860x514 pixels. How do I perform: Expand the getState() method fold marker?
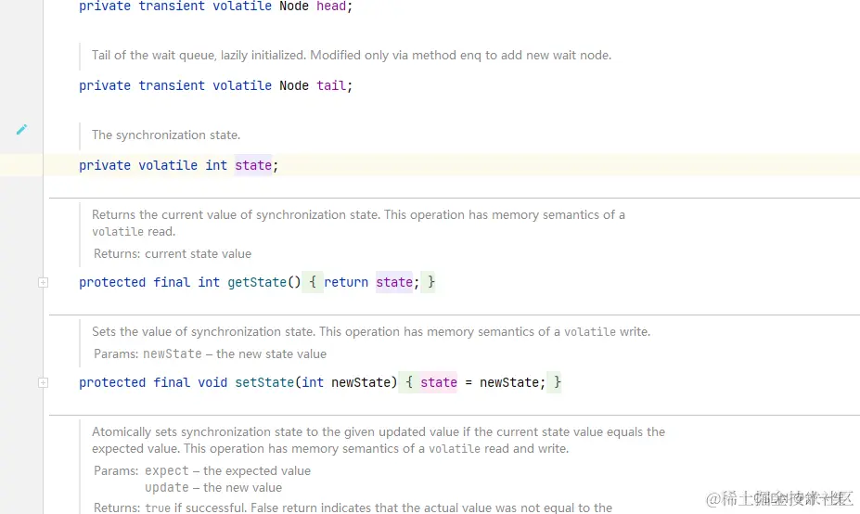click(43, 282)
